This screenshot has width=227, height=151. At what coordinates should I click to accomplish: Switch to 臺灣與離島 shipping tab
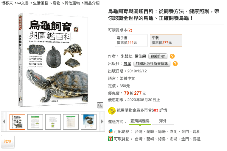140,121
